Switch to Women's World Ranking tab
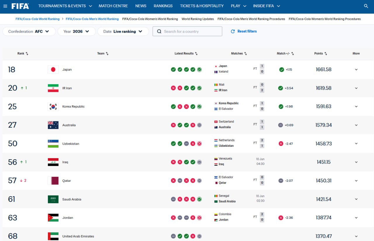This screenshot has width=374, height=241. pyautogui.click(x=150, y=19)
